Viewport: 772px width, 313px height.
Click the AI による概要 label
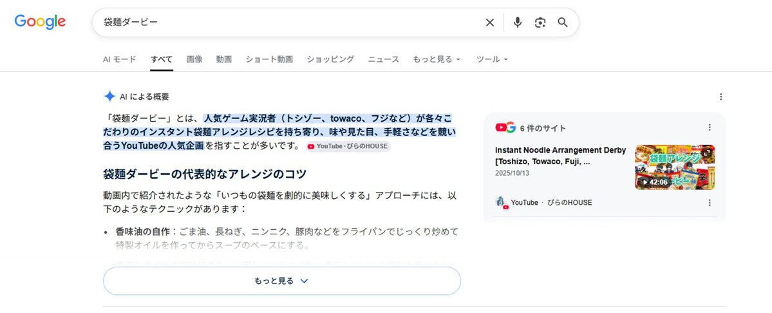pos(144,97)
